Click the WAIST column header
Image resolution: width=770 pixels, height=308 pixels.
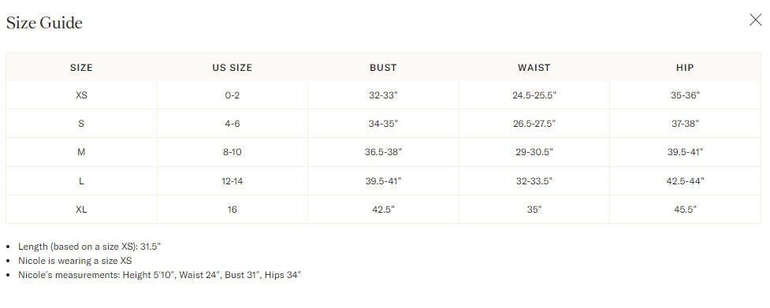click(534, 68)
